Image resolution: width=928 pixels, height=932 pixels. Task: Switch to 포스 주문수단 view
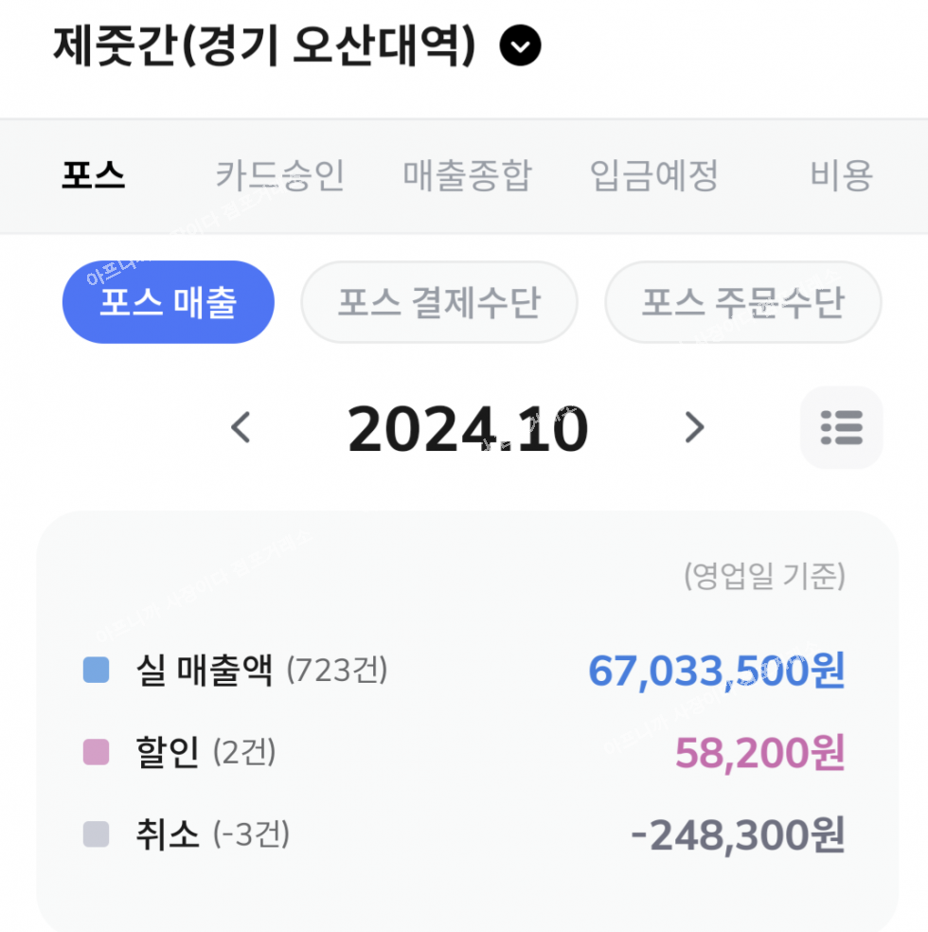pos(742,303)
